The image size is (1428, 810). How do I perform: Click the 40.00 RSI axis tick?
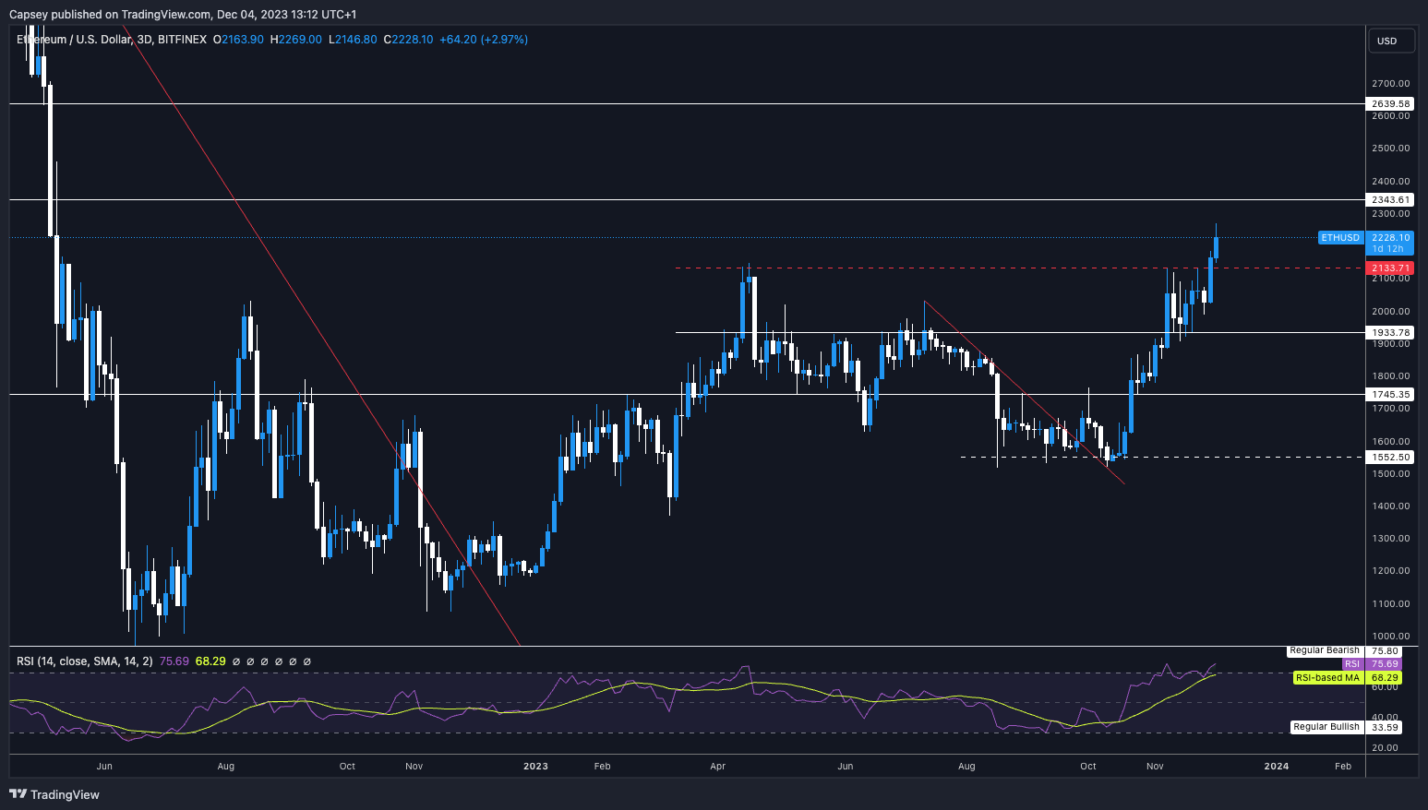pyautogui.click(x=1385, y=717)
